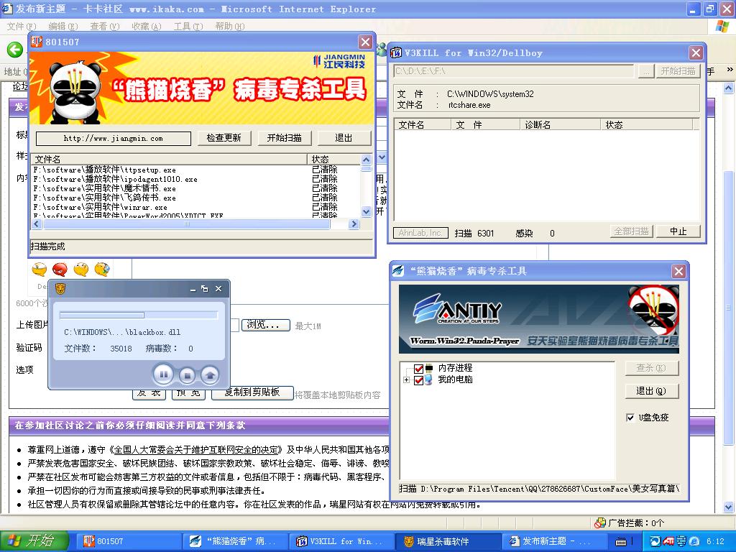Click the Rising scan progress bar
This screenshot has width=736, height=552.
(139, 315)
